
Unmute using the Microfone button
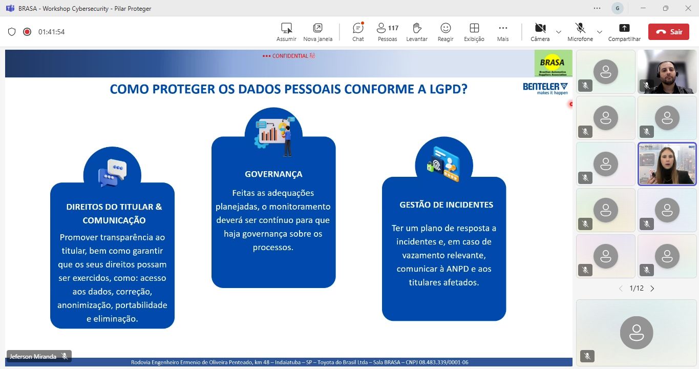(580, 32)
